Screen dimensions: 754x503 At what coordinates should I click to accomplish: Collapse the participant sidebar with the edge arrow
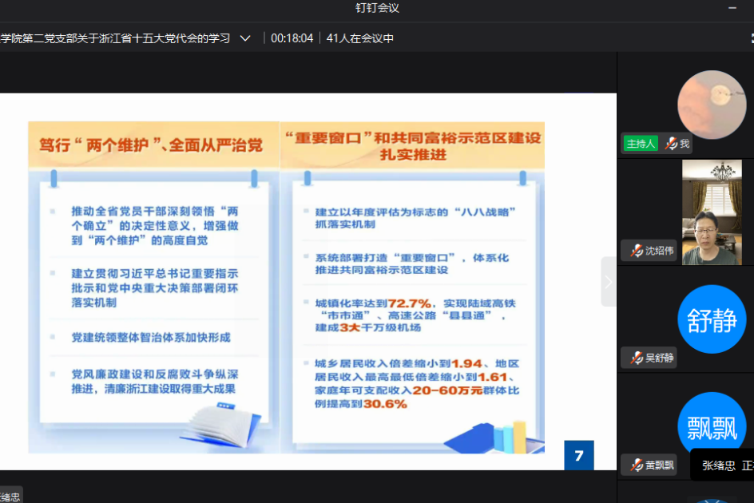pyautogui.click(x=609, y=282)
